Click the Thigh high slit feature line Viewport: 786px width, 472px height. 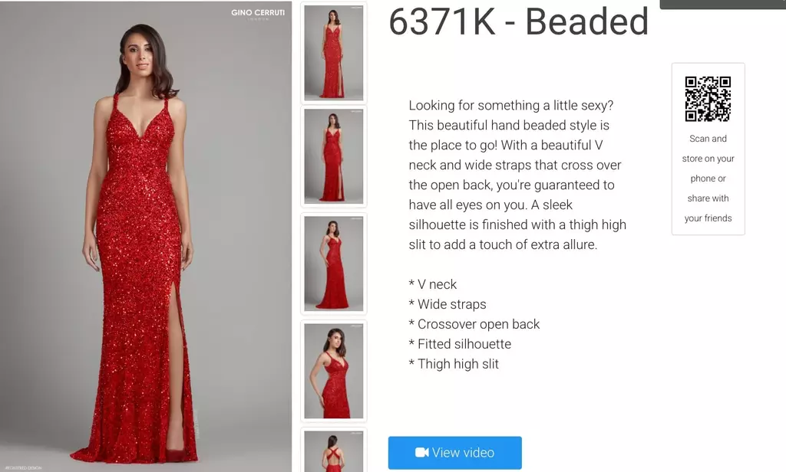[454, 364]
